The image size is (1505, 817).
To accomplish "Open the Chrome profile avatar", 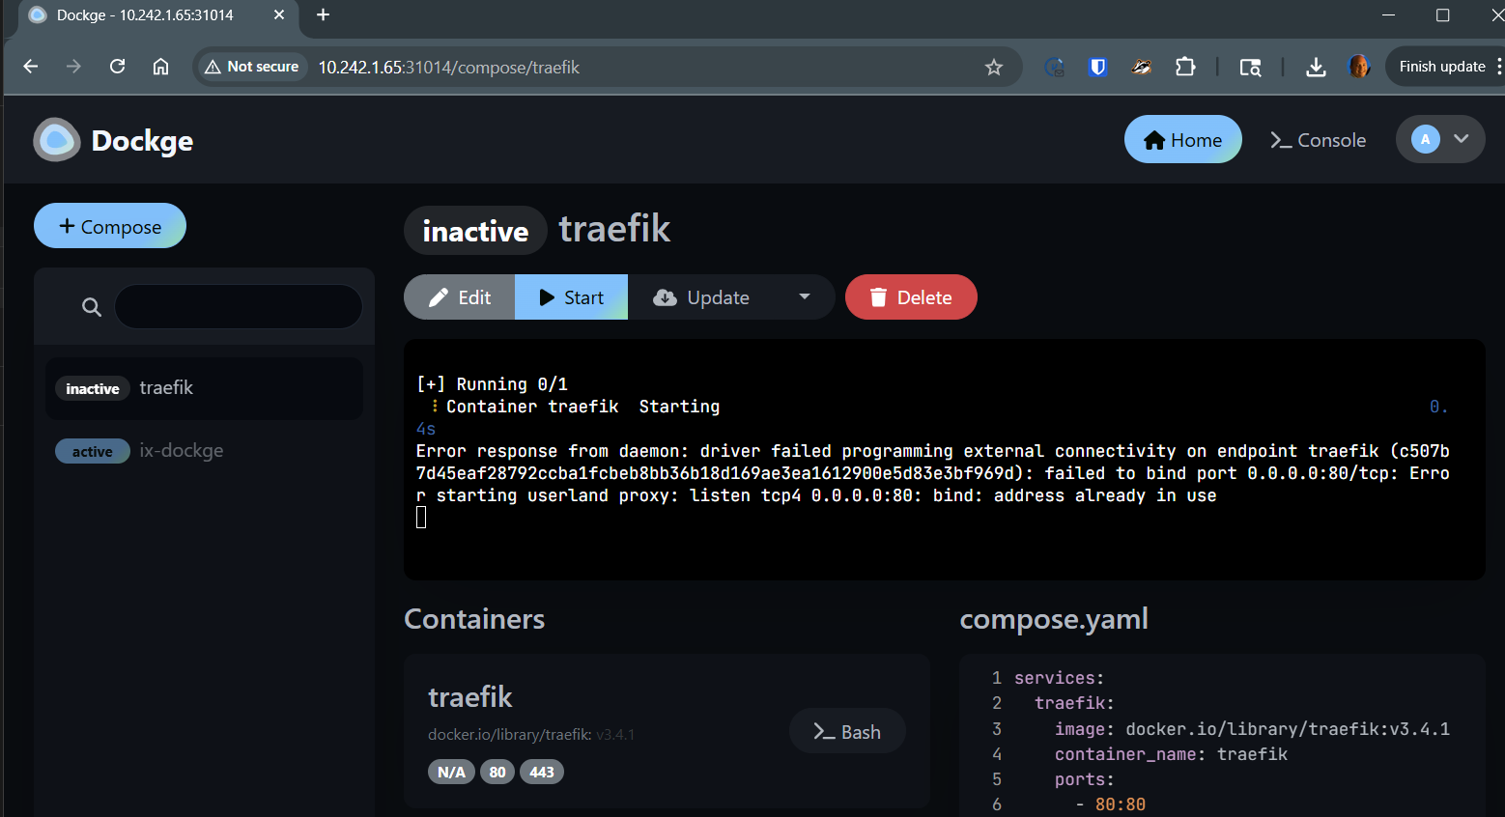I will tap(1358, 67).
